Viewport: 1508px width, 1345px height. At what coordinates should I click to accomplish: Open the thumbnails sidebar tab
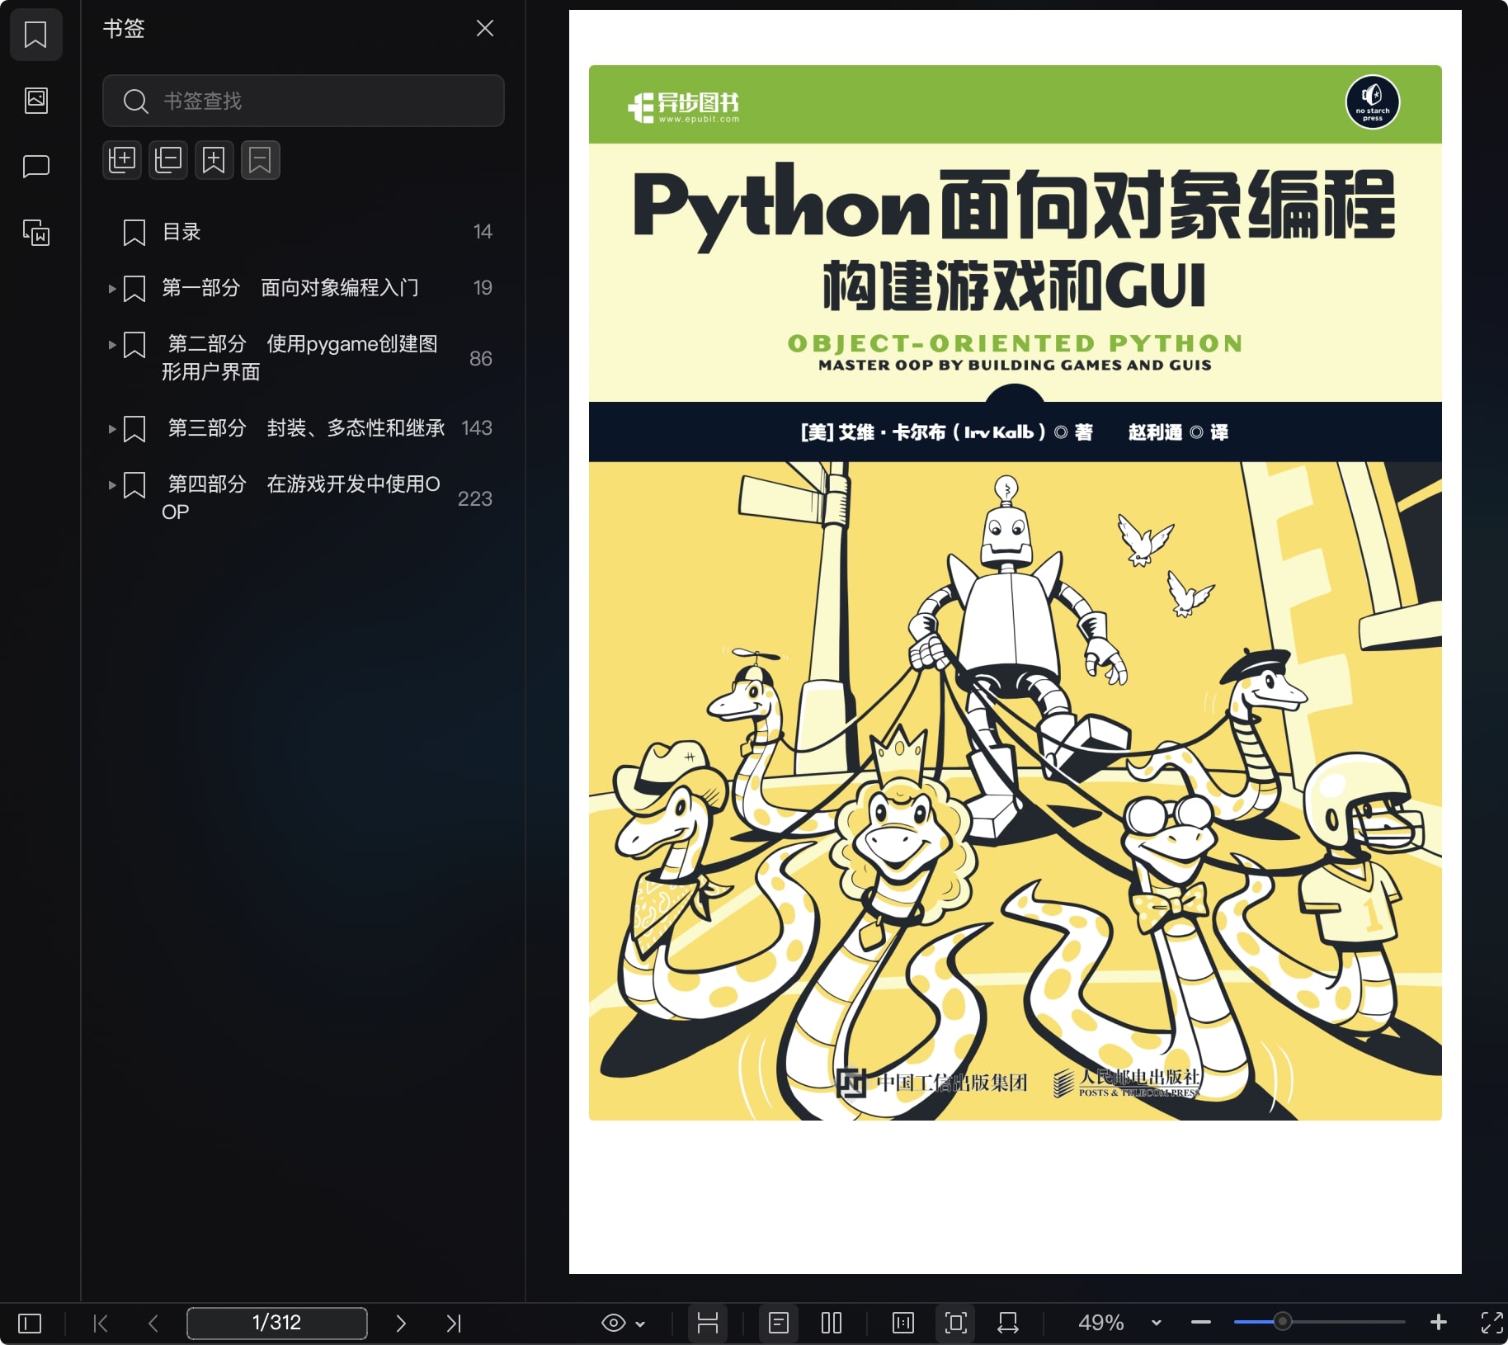[35, 101]
